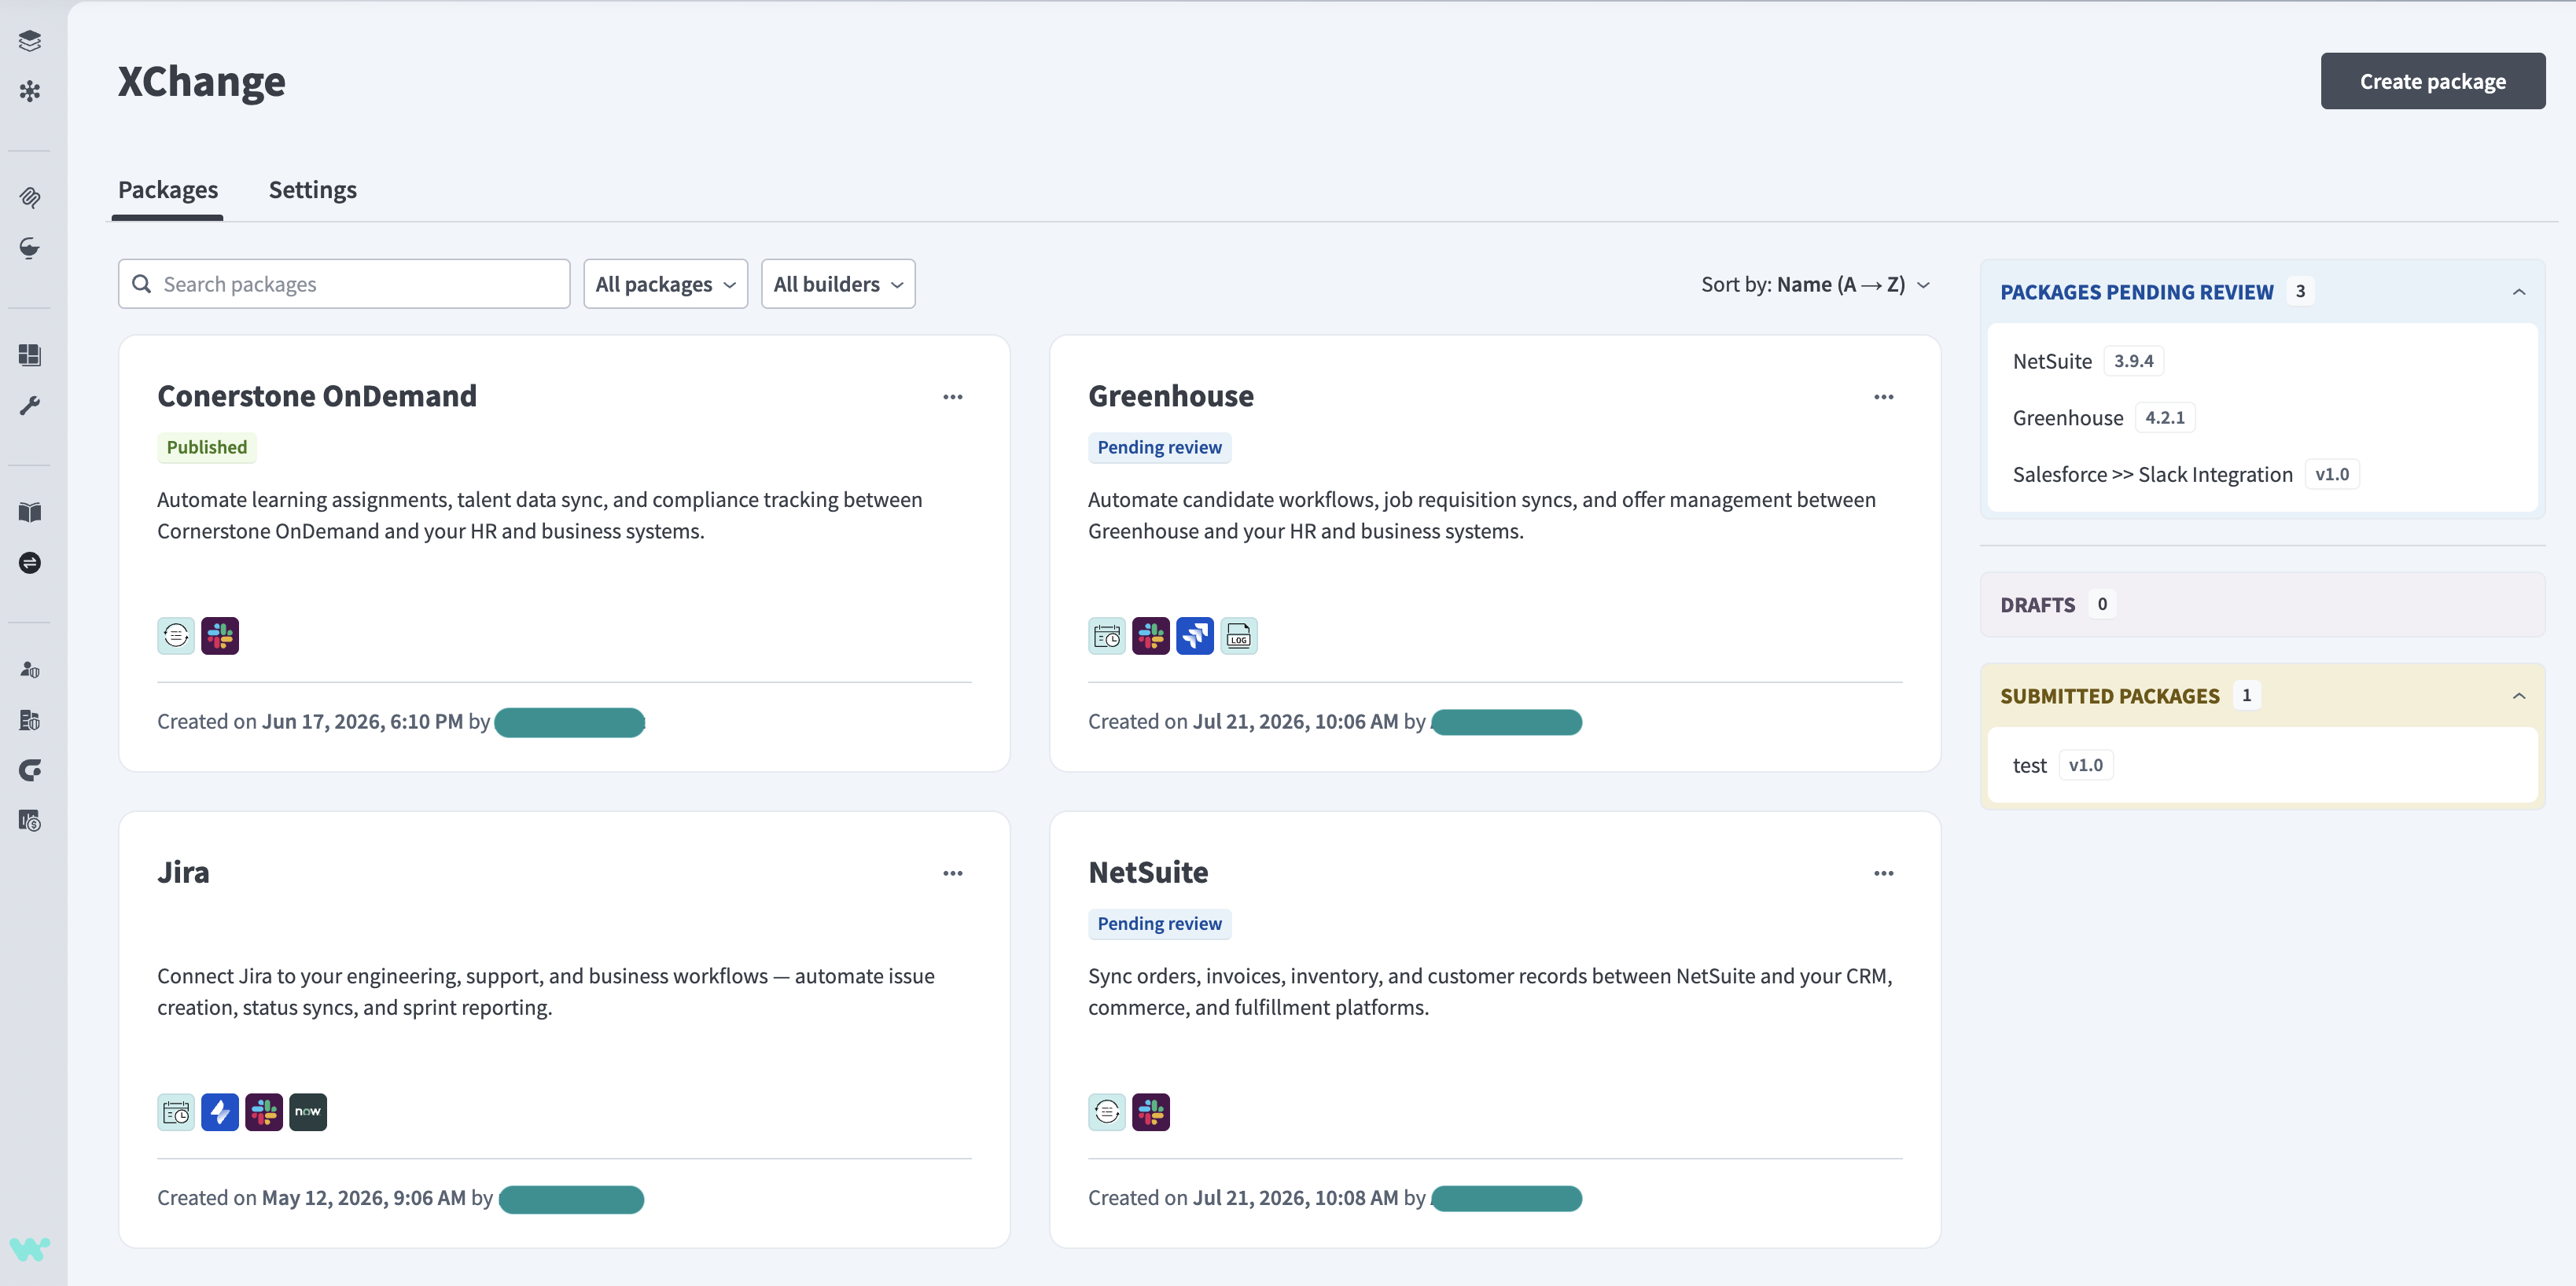2576x1286 pixels.
Task: Open the Sort by Name dropdown
Action: (1815, 284)
